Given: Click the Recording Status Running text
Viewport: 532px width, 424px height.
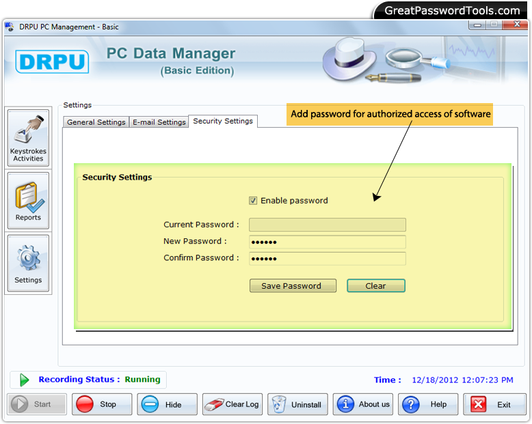Looking at the screenshot, I should tap(99, 380).
